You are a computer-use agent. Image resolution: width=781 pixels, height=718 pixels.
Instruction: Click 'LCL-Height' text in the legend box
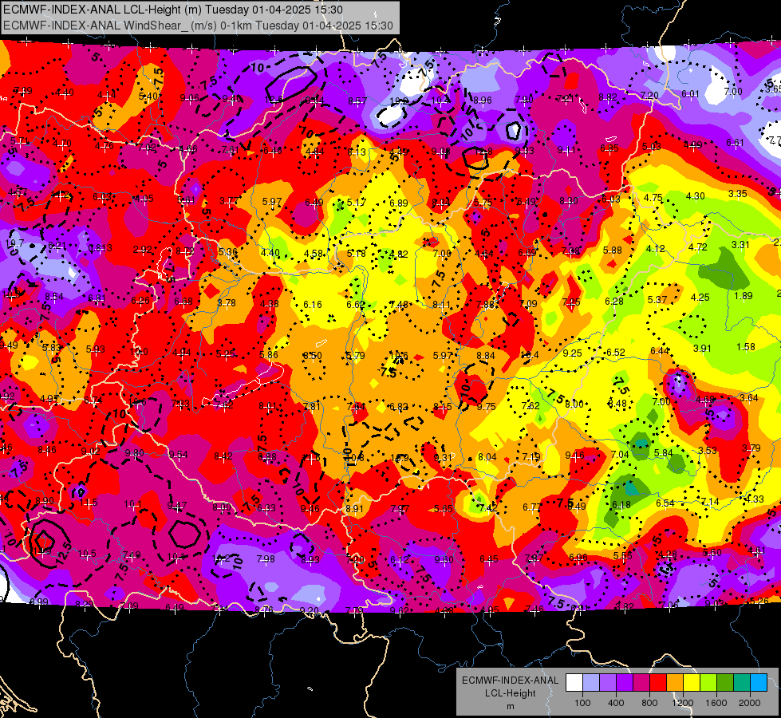(x=510, y=693)
